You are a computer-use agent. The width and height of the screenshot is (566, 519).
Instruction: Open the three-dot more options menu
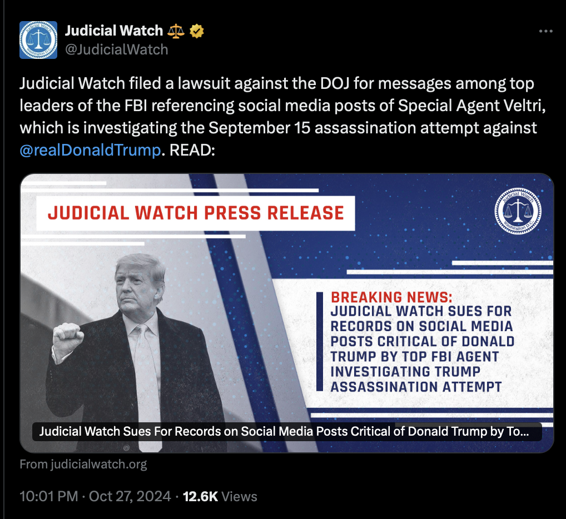coord(546,31)
